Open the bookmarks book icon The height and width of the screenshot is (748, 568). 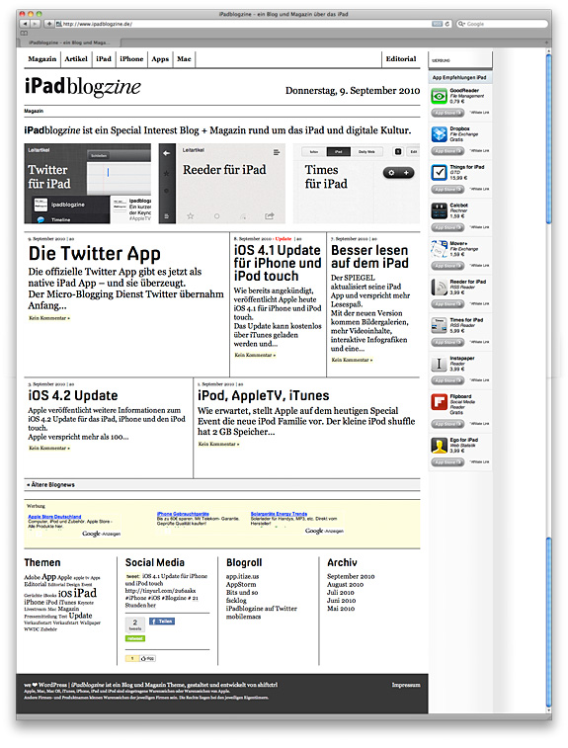pyautogui.click(x=24, y=33)
